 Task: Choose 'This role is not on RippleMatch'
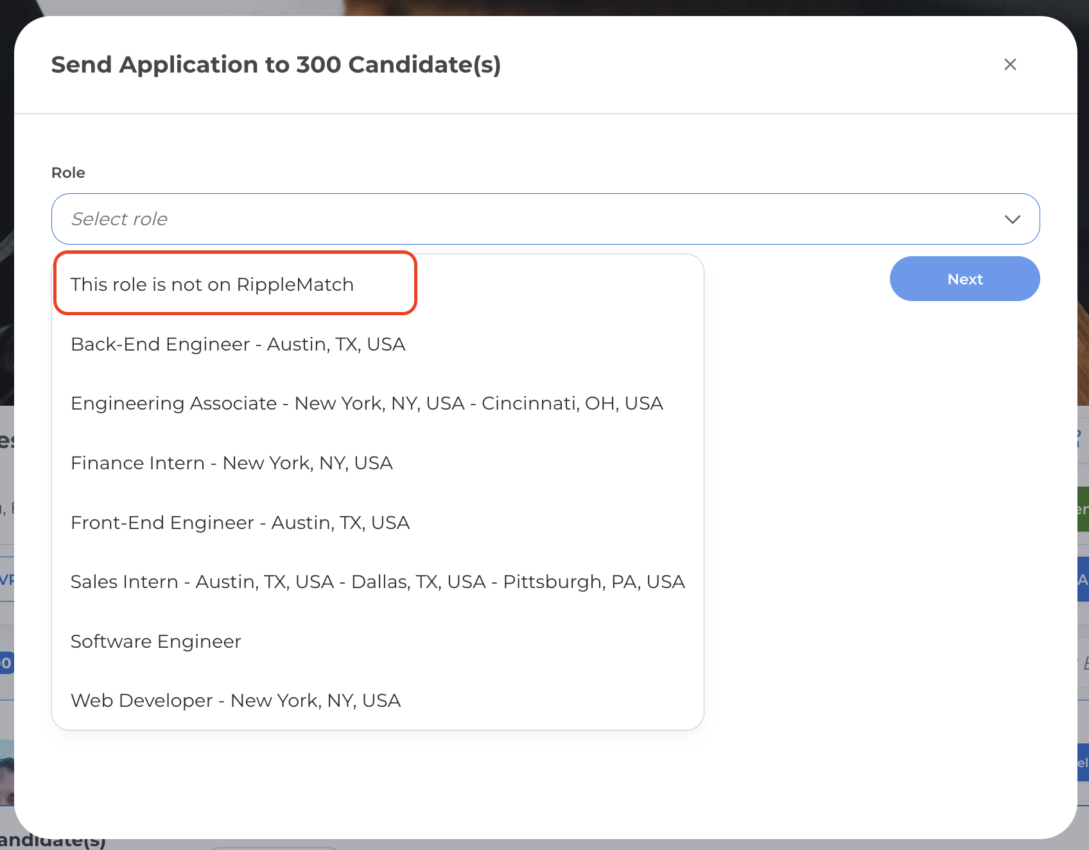tap(212, 284)
